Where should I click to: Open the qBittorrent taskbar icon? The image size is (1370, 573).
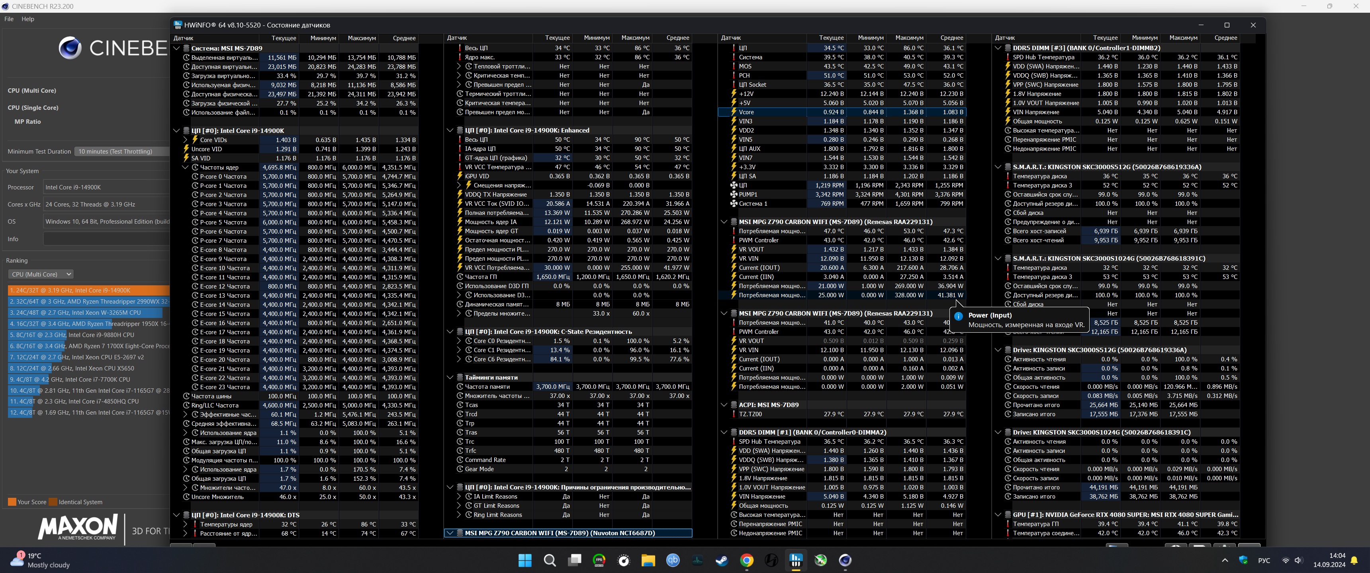pos(673,560)
